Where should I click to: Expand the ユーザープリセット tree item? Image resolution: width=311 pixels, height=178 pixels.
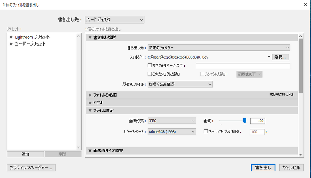pyautogui.click(x=11, y=44)
